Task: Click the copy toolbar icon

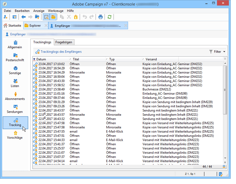Action: tap(62, 17)
